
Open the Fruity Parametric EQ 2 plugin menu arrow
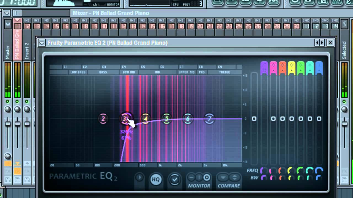pyautogui.click(x=42, y=43)
